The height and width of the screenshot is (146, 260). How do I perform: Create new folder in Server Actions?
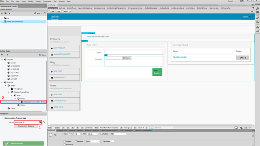coord(6,13)
